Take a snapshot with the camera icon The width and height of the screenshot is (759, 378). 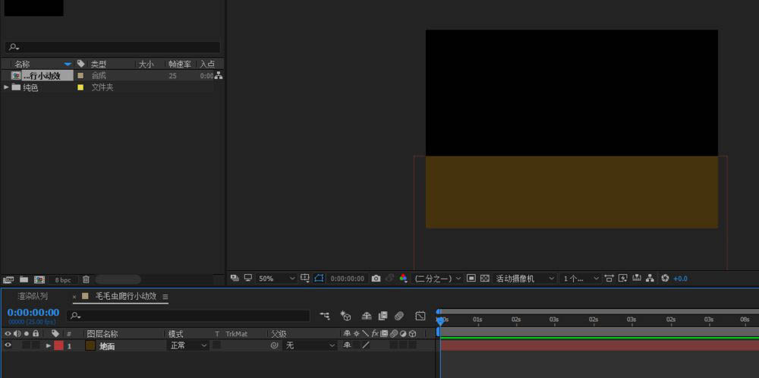point(376,279)
